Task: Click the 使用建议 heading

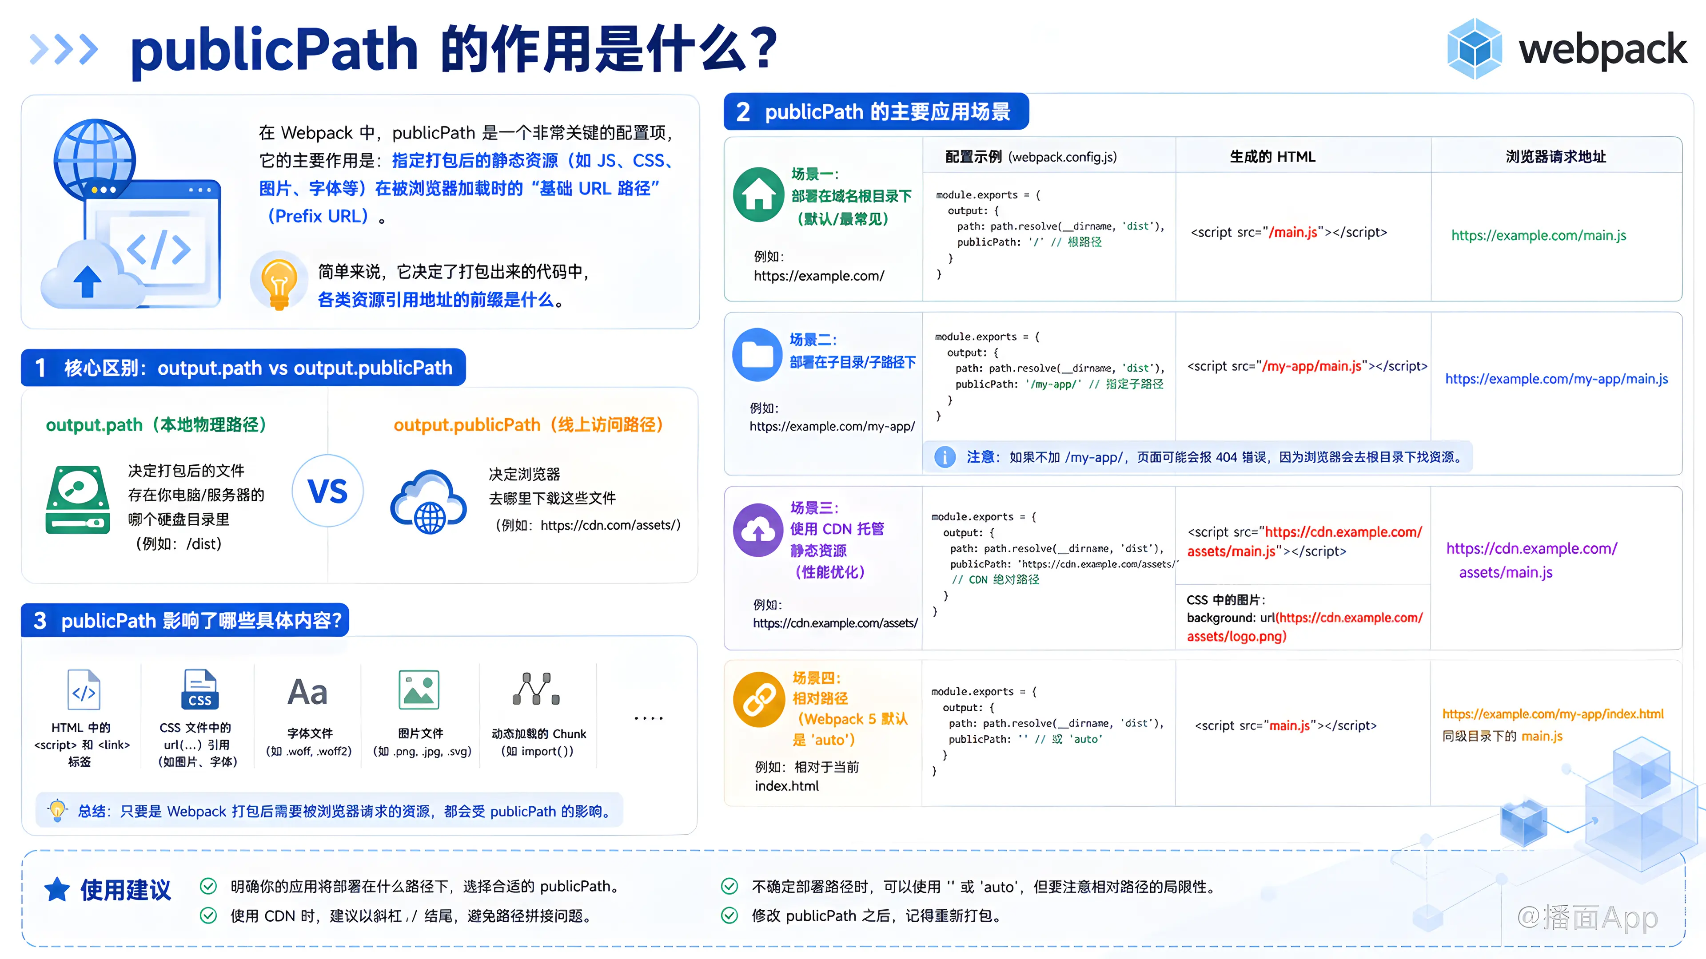Action: (x=125, y=889)
